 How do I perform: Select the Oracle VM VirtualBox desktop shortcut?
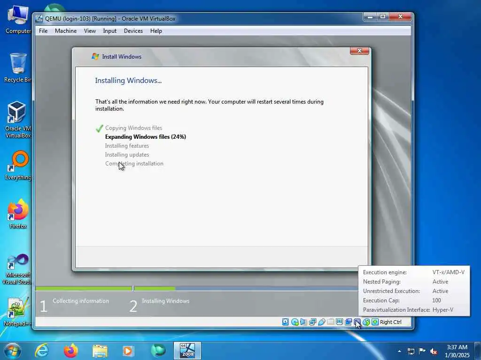pos(17,120)
